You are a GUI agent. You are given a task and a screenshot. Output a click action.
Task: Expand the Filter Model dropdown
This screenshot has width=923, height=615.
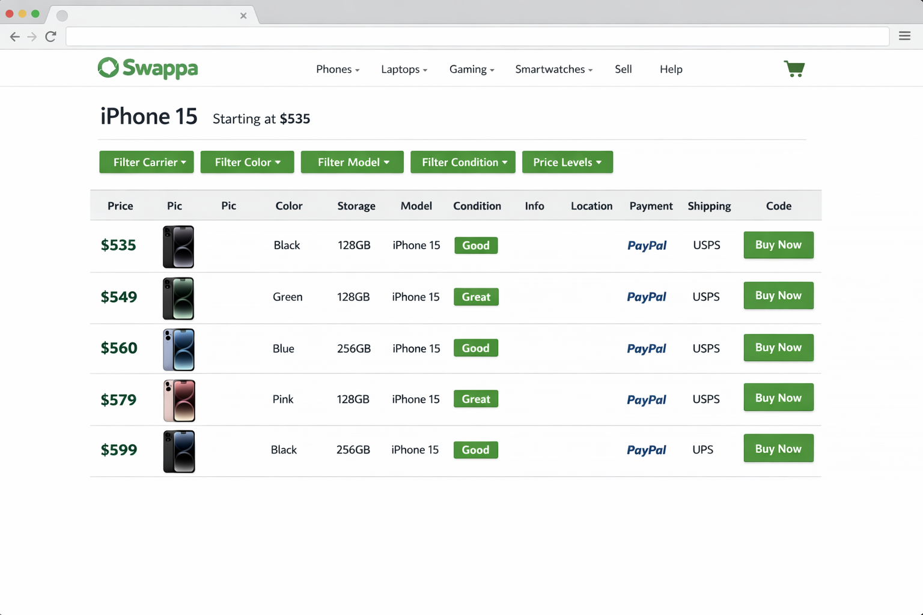[x=352, y=162]
